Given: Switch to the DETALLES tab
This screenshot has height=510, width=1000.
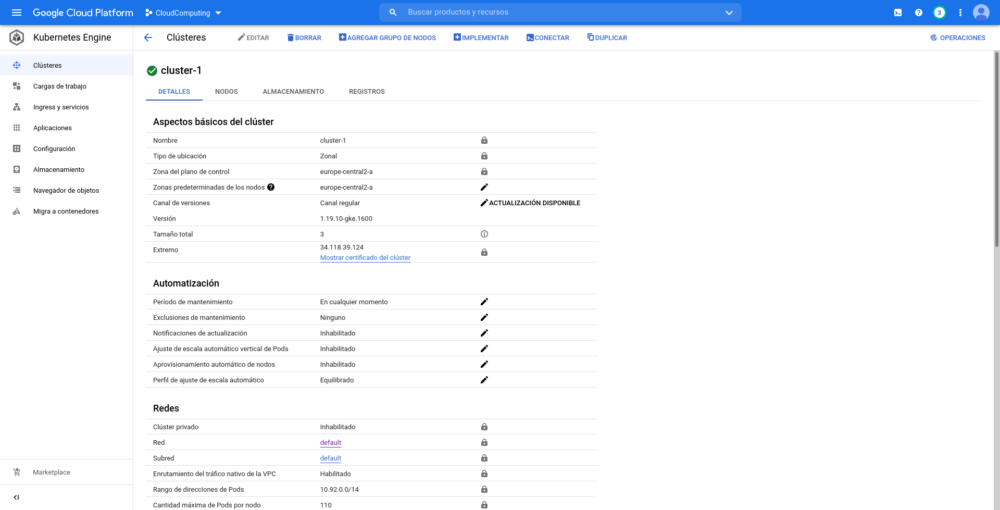Looking at the screenshot, I should (x=174, y=91).
